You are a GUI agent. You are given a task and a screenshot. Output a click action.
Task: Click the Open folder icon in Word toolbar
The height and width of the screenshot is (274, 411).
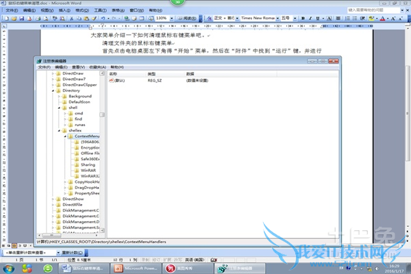click(14, 18)
